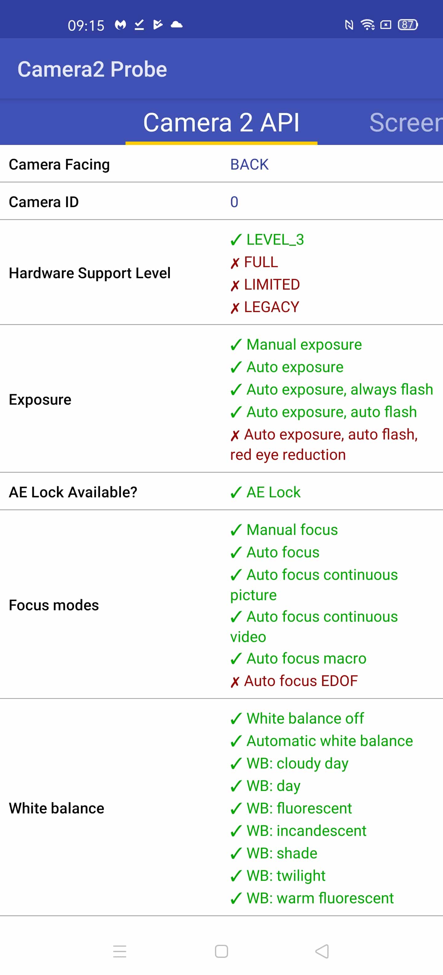Tap the Wi-Fi status icon
Image resolution: width=443 pixels, height=975 pixels.
367,25
